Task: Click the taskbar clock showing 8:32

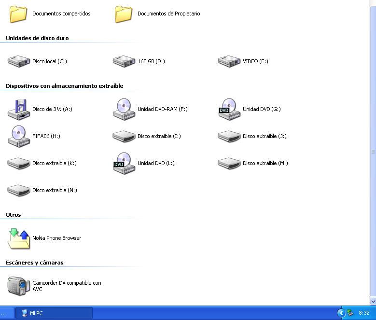Action: [364, 313]
